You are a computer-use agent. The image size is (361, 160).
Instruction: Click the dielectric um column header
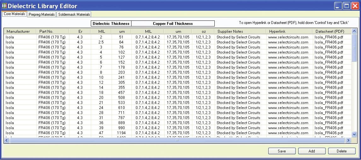121,31
